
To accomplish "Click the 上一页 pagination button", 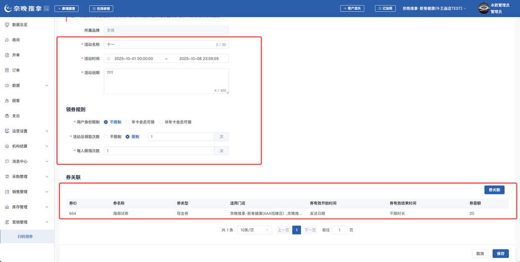I will (283, 230).
